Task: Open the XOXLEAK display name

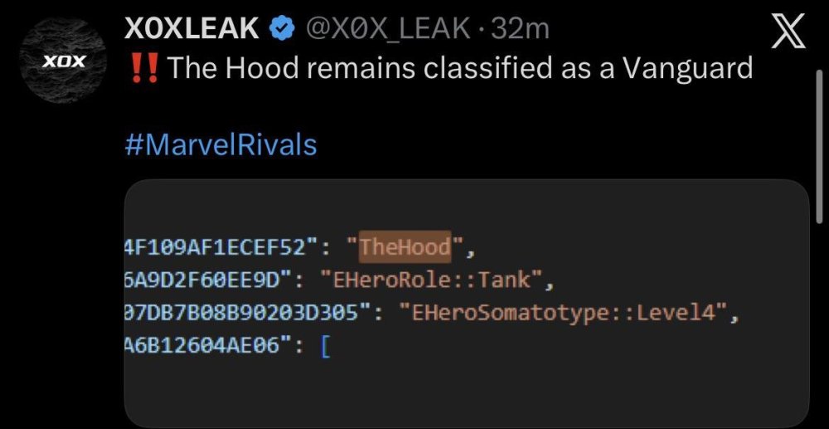Action: (x=192, y=28)
